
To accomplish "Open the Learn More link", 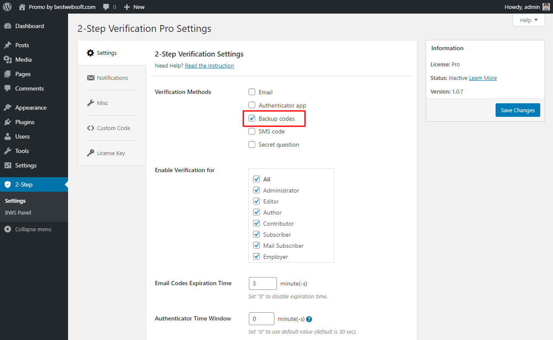I will pyautogui.click(x=483, y=78).
